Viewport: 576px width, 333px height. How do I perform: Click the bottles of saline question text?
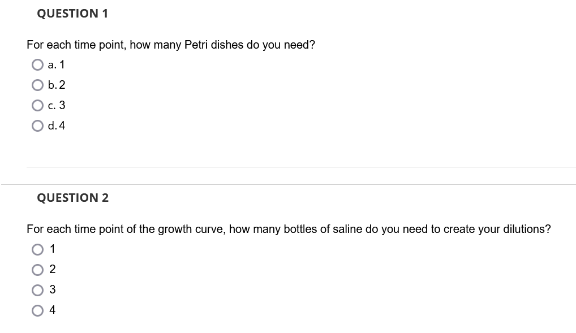point(289,229)
